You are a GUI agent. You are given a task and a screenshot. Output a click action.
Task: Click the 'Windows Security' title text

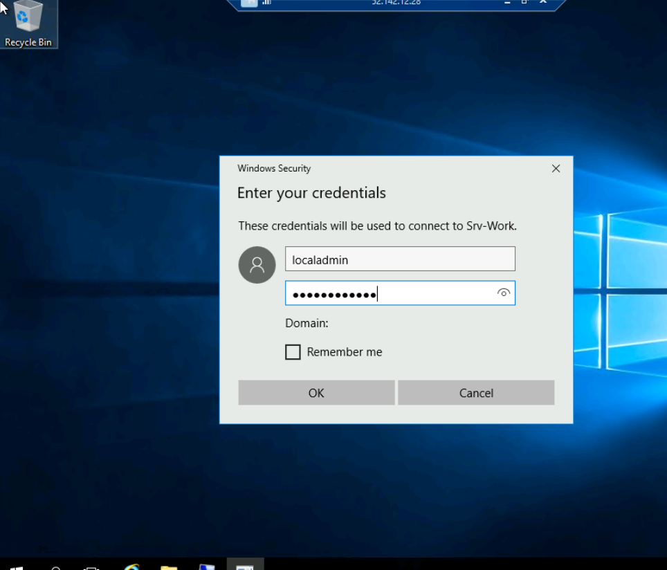pyautogui.click(x=274, y=169)
